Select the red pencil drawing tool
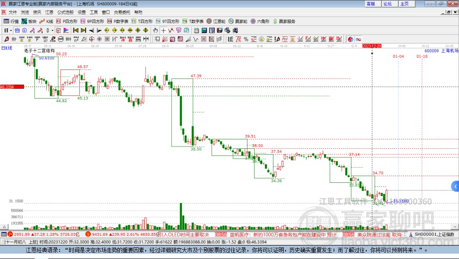The image size is (459, 259). tap(6, 39)
